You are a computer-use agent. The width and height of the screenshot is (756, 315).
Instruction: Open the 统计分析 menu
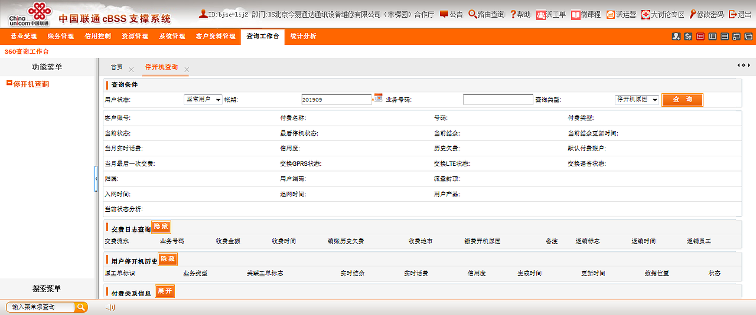point(303,37)
